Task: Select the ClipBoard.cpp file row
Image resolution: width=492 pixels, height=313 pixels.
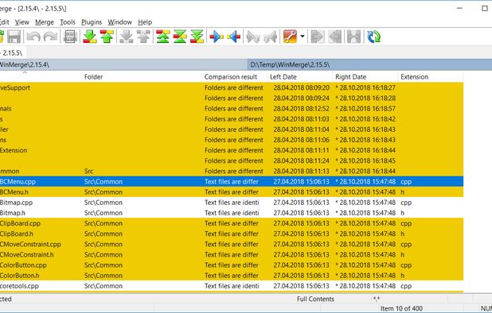Action: (x=232, y=223)
